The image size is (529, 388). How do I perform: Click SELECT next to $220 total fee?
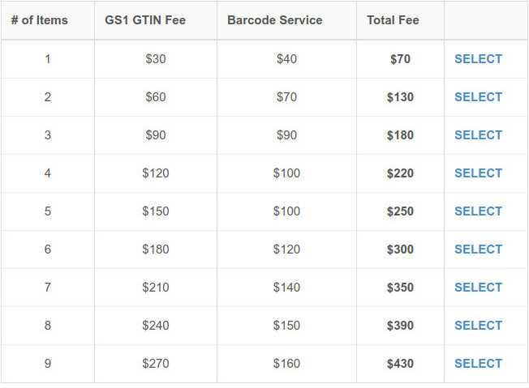(478, 173)
